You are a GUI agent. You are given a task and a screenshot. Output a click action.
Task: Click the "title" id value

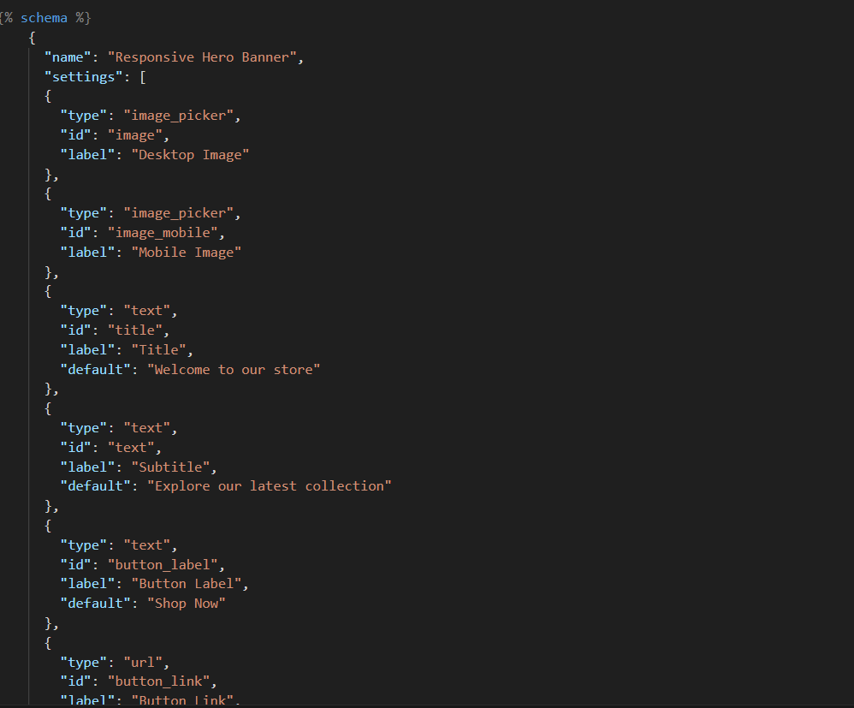(135, 330)
